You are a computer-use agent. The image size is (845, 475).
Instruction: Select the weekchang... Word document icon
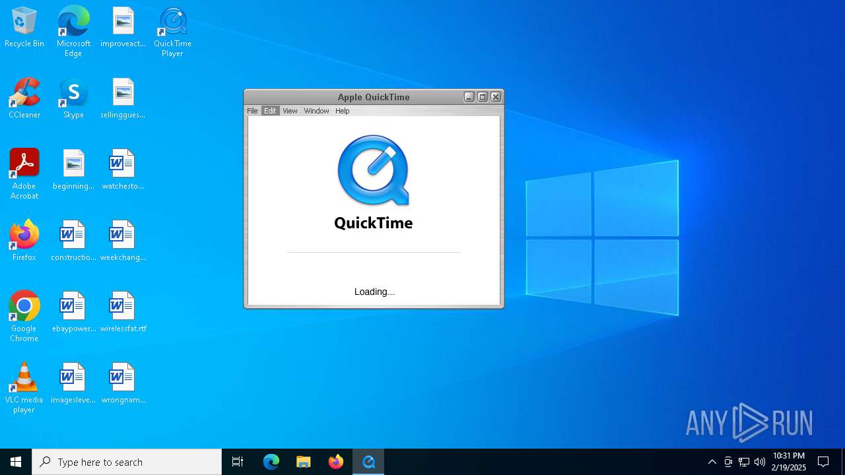[123, 241]
